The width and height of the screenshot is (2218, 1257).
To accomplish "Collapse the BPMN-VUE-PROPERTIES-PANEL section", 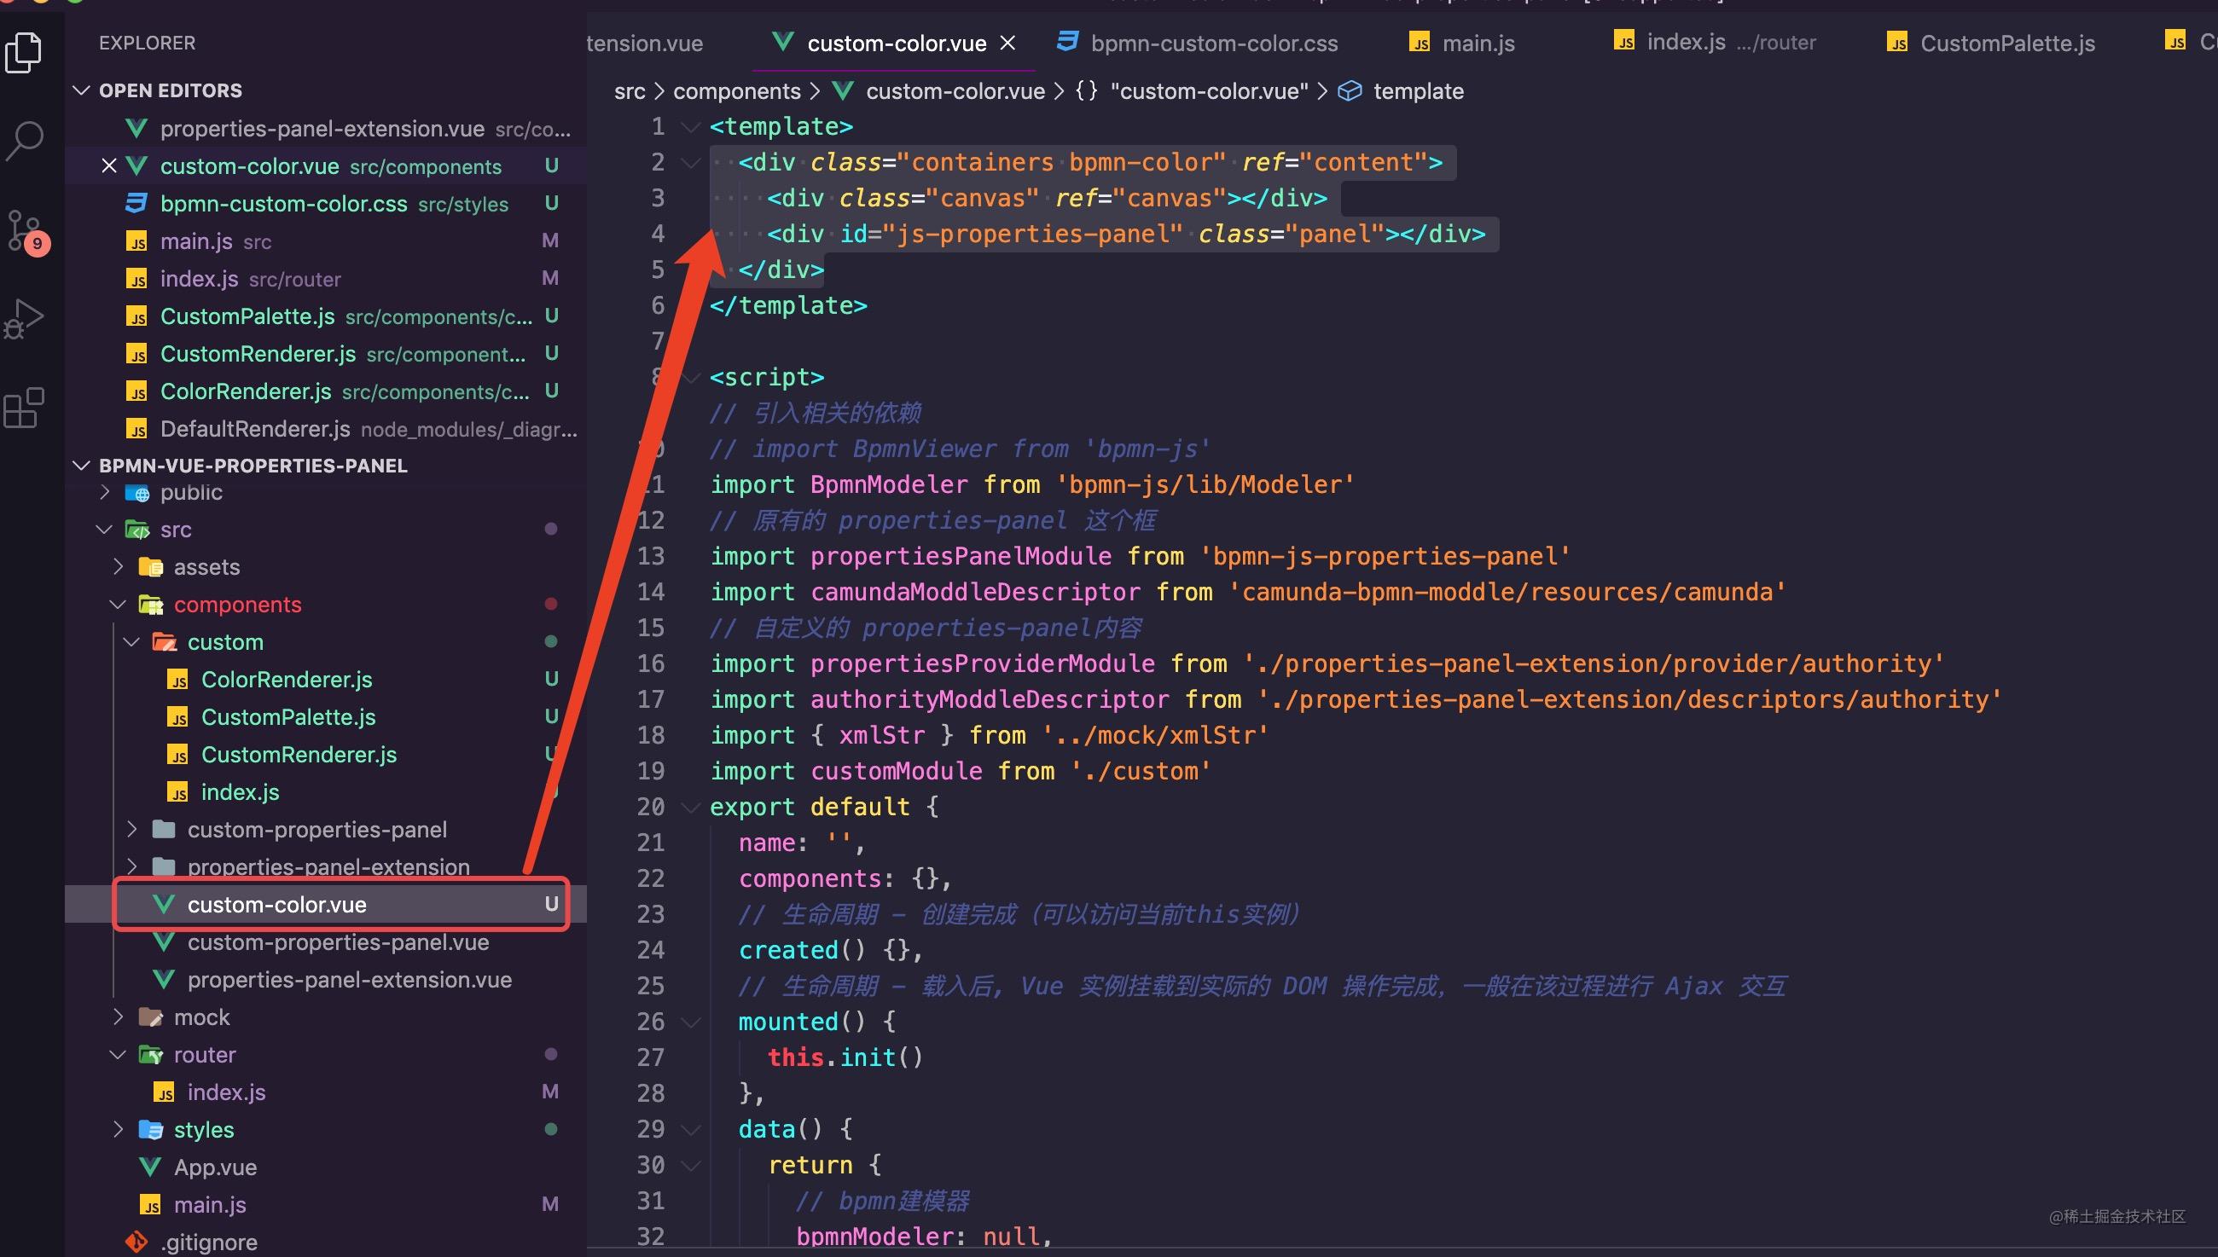I will click(x=82, y=466).
